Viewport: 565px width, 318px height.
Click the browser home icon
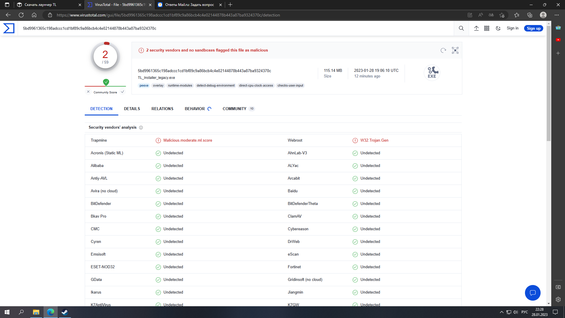34,15
